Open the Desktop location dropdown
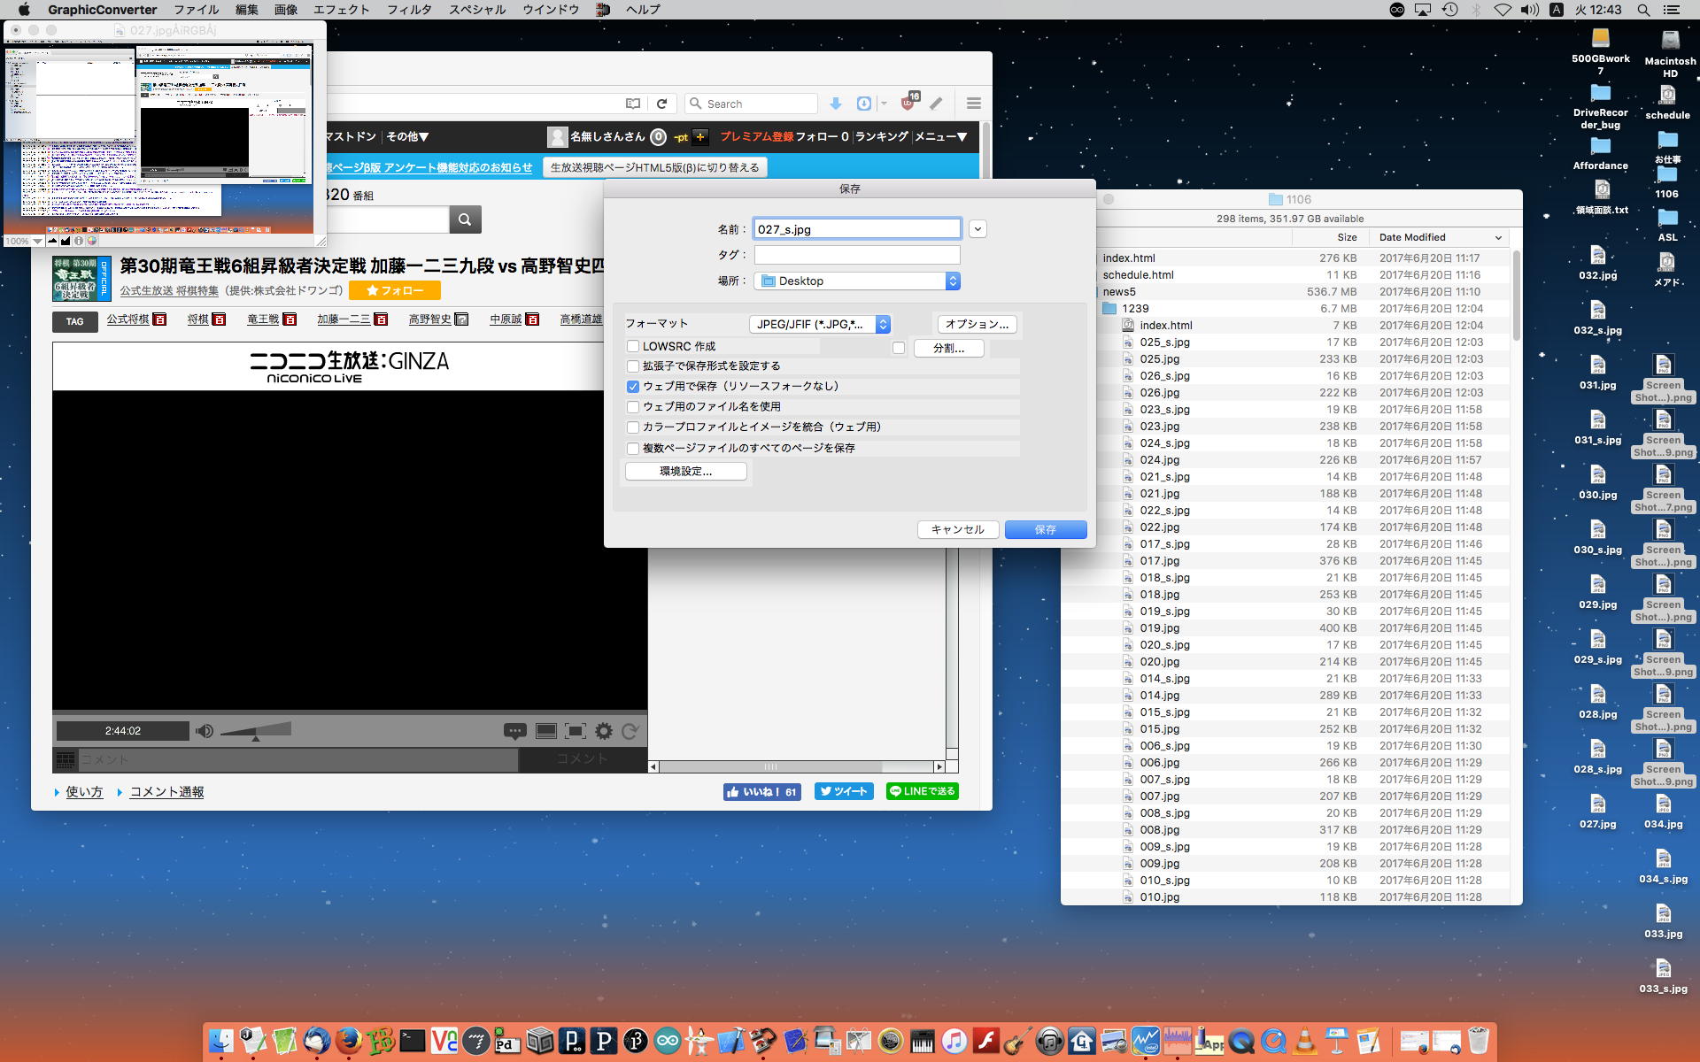1700x1062 pixels. tap(857, 281)
